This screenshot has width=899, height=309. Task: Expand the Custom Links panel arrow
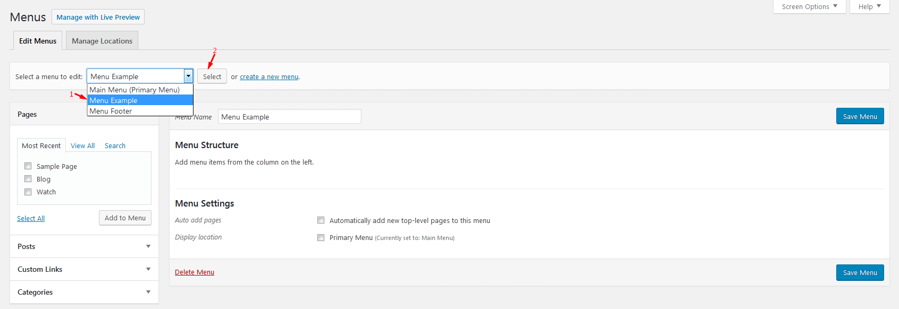148,269
